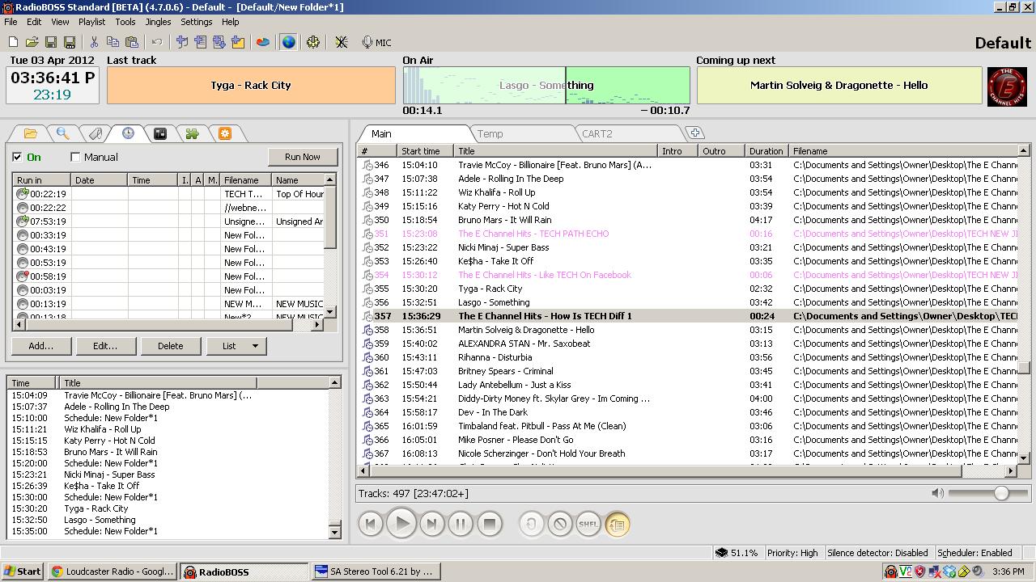The width and height of the screenshot is (1036, 582).
Task: Click the Delete scheduler button
Action: (170, 346)
